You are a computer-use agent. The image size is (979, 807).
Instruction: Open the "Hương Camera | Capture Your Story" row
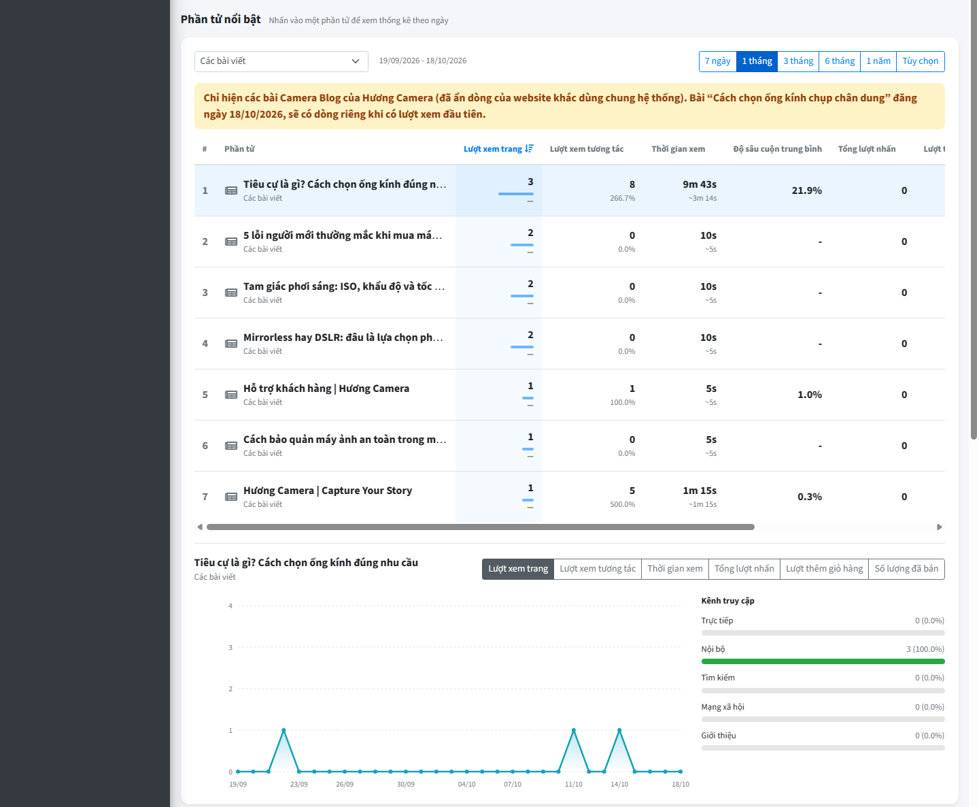pyautogui.click(x=570, y=497)
